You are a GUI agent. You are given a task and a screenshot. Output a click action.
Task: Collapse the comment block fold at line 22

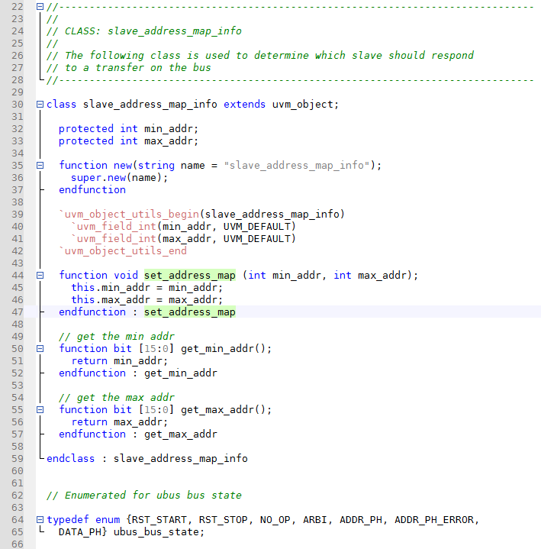(x=40, y=7)
